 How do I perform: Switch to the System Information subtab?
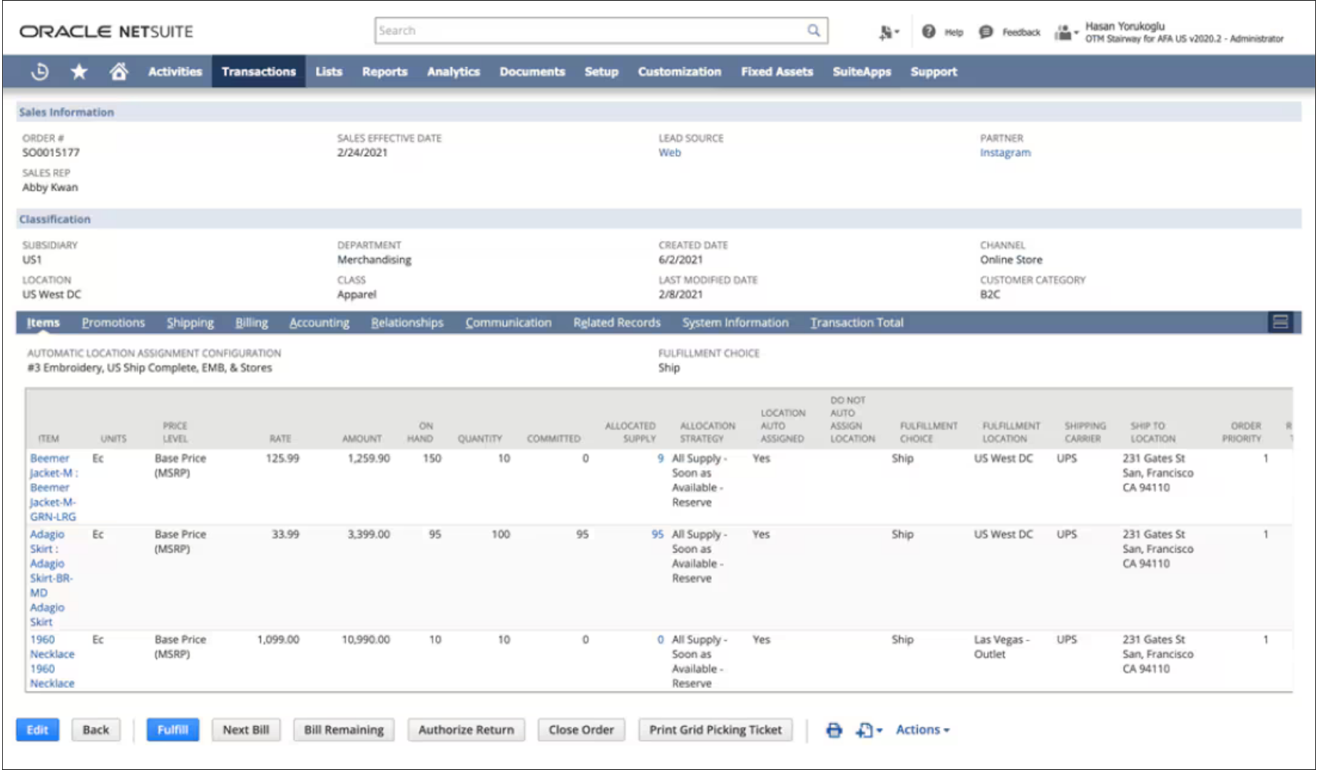click(x=735, y=322)
